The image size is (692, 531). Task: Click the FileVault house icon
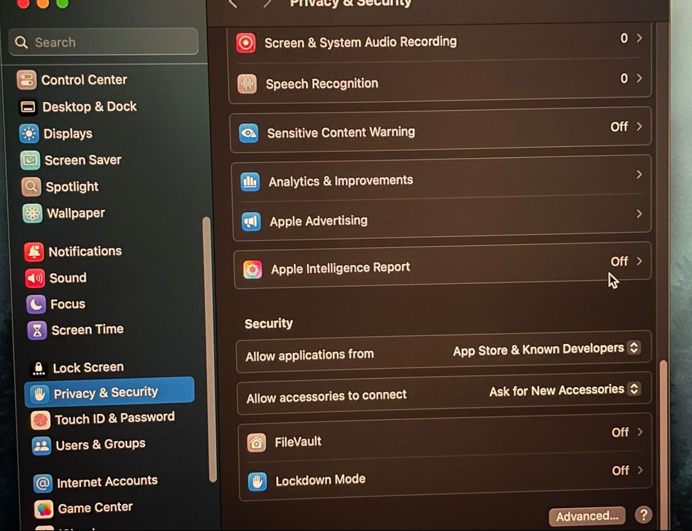coord(257,442)
